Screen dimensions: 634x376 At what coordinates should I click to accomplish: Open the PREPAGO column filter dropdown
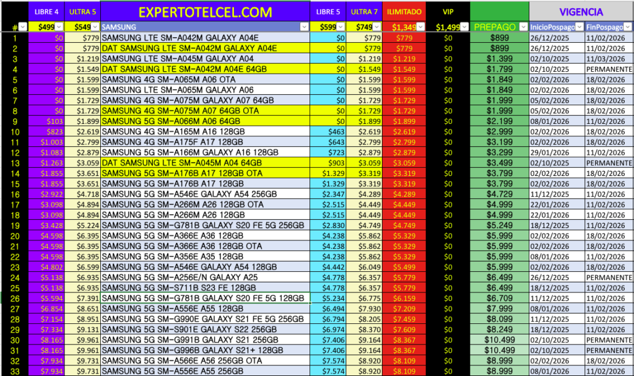pos(523,27)
